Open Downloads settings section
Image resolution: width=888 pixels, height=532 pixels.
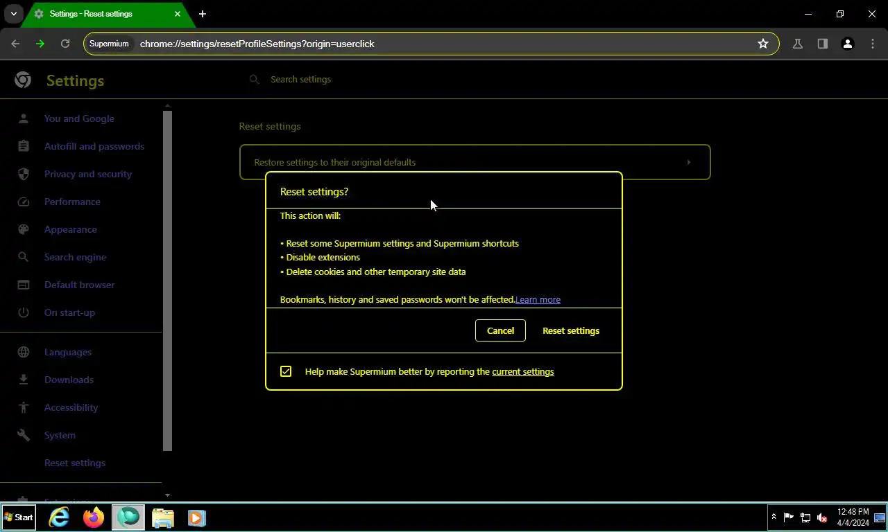[x=69, y=380]
